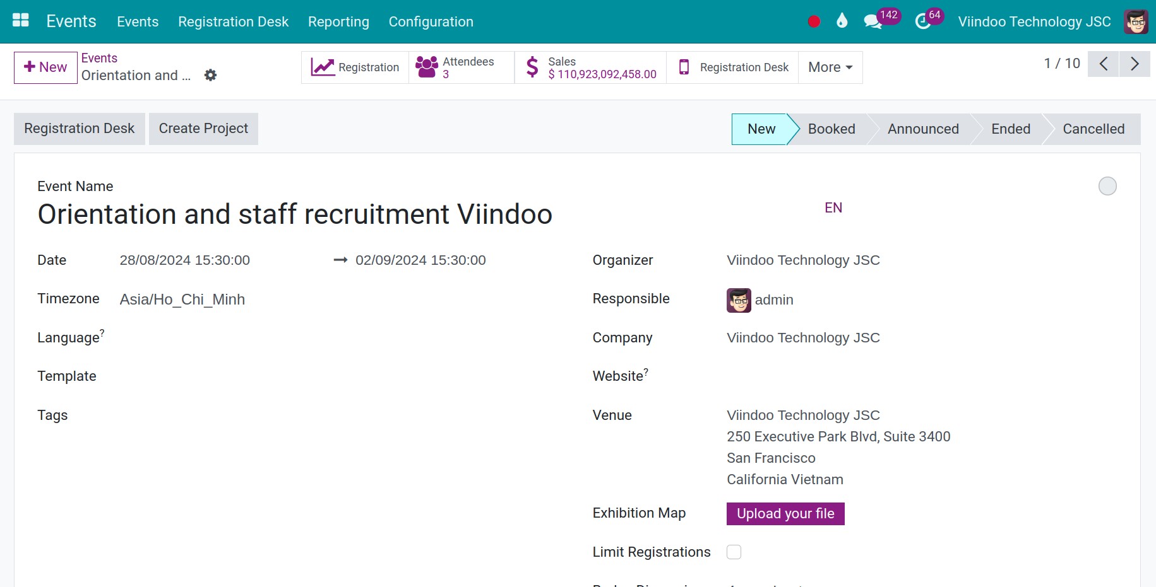This screenshot has width=1156, height=587.
Task: Open Viindoo Technology JSC company switcher
Action: pyautogui.click(x=1034, y=21)
